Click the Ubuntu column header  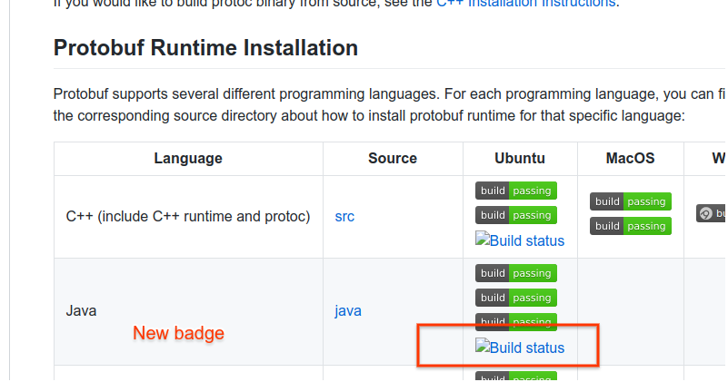[x=520, y=159]
